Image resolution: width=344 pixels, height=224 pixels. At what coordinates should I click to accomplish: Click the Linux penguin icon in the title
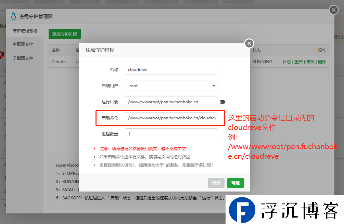13,16
